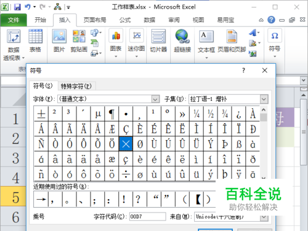Image resolution: width=308 pixels, height=231 pixels.
Task: Open the Screenshot tool in ribbon
Action: tap(94, 53)
